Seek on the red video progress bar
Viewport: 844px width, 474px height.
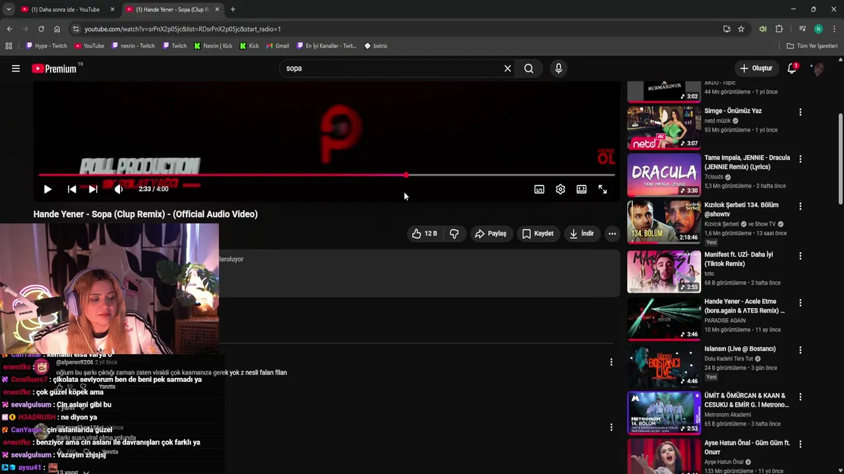coord(326,175)
